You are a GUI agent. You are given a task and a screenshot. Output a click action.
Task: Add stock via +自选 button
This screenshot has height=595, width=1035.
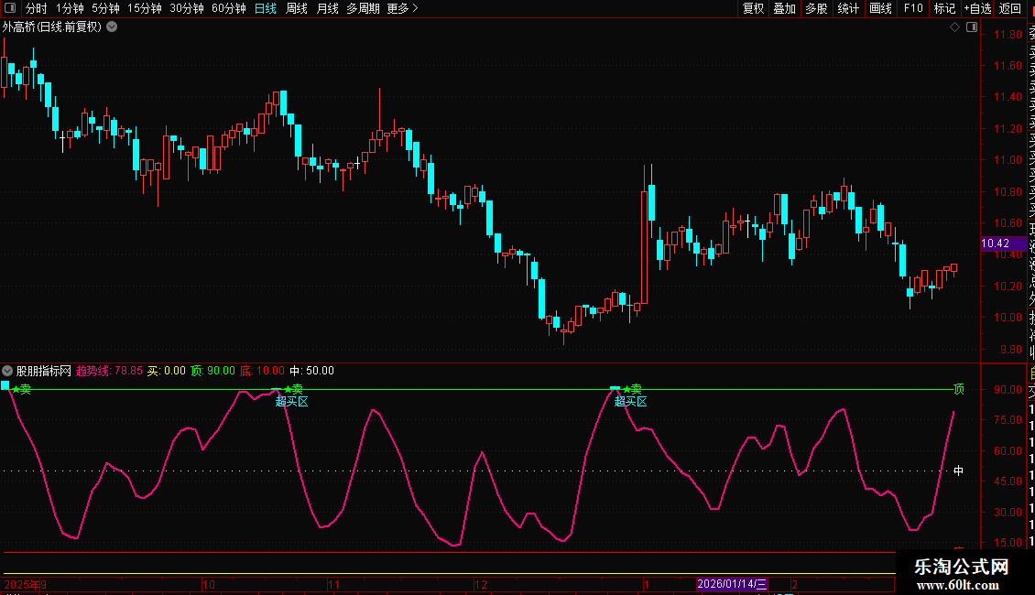977,8
